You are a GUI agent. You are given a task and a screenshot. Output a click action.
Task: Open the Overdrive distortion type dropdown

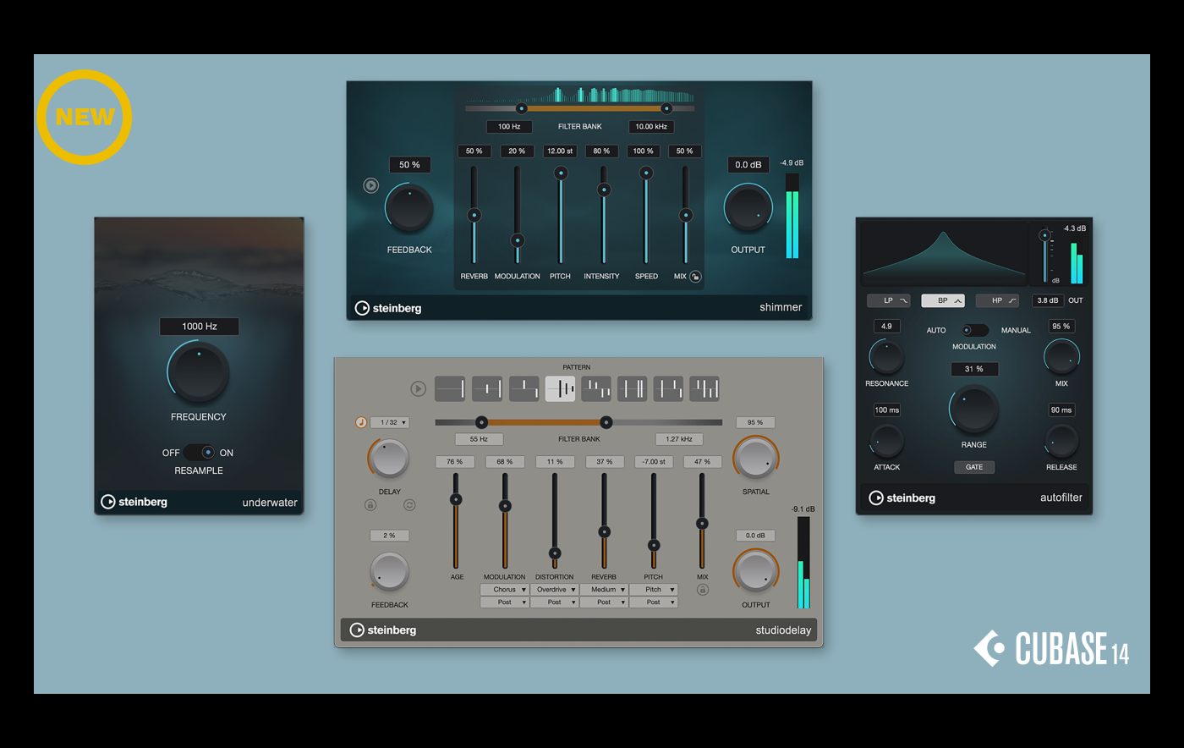pyautogui.click(x=554, y=590)
